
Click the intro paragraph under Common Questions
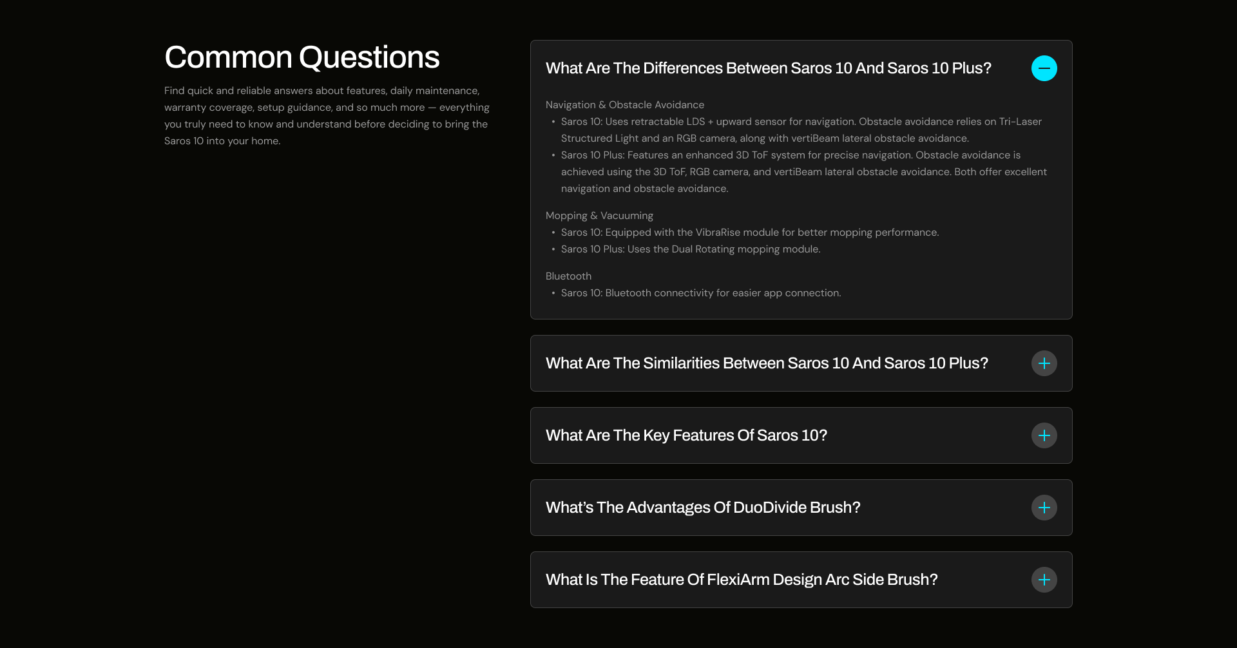click(327, 116)
